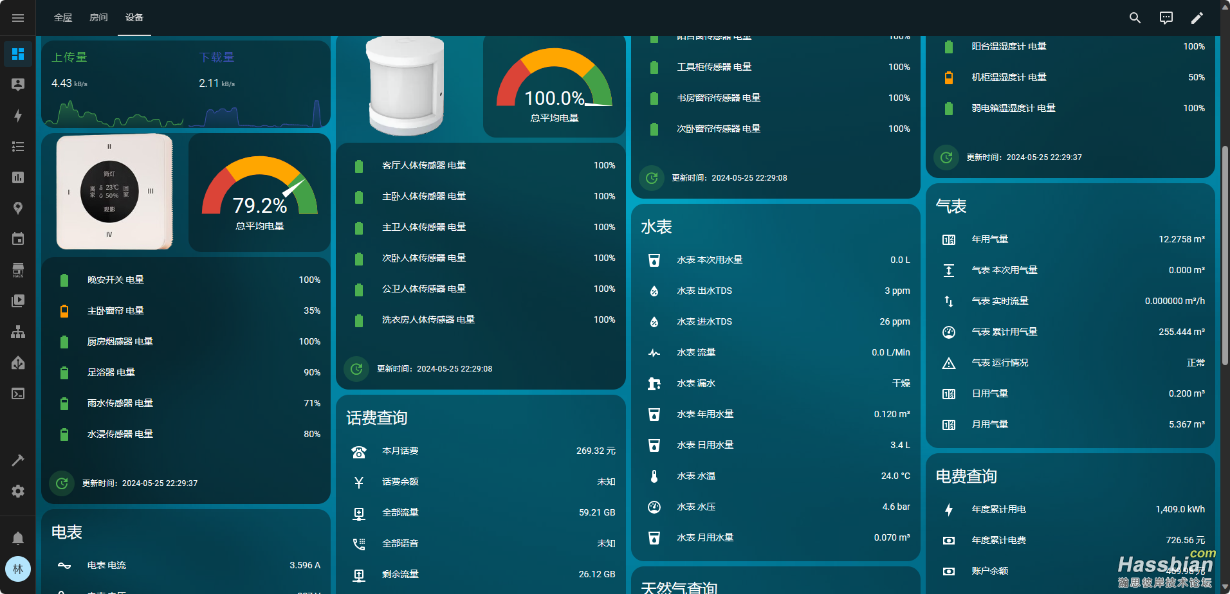This screenshot has height=594, width=1230.
Task: Open the Media player icon in sidebar
Action: pyautogui.click(x=18, y=301)
